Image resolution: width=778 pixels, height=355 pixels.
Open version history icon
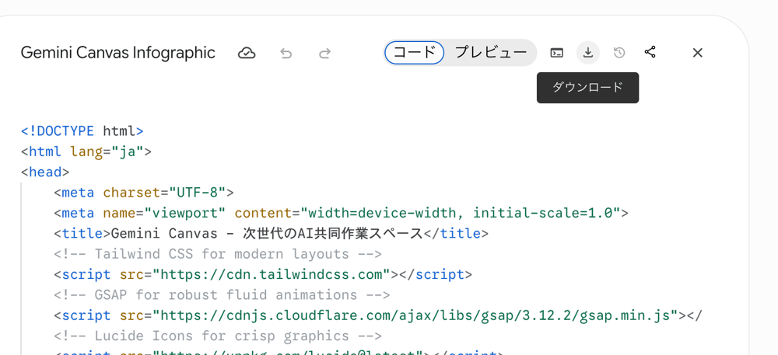coord(619,53)
